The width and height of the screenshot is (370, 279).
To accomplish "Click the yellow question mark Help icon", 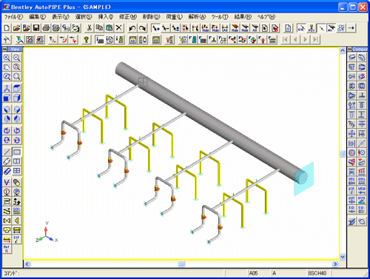I will (86, 39).
